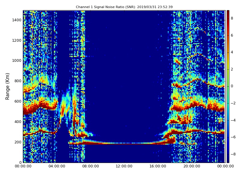Click the colorbar value 6 label
The height and width of the screenshot is (180, 241).
[232, 35]
